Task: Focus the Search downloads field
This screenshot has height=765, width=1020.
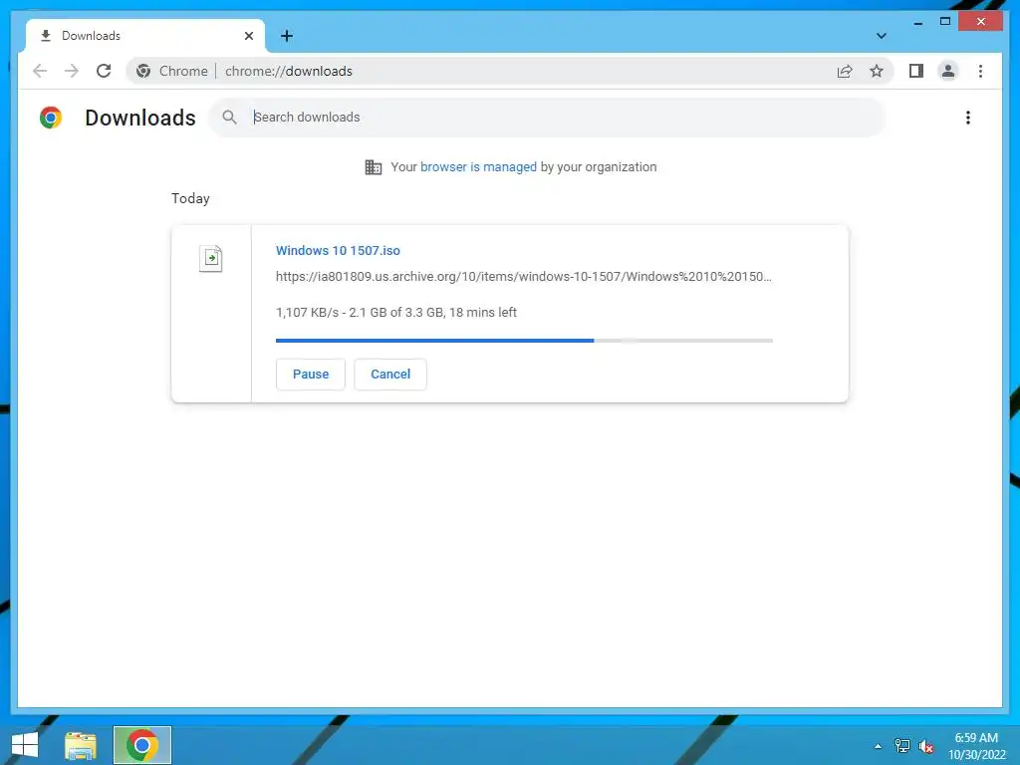Action: point(547,118)
